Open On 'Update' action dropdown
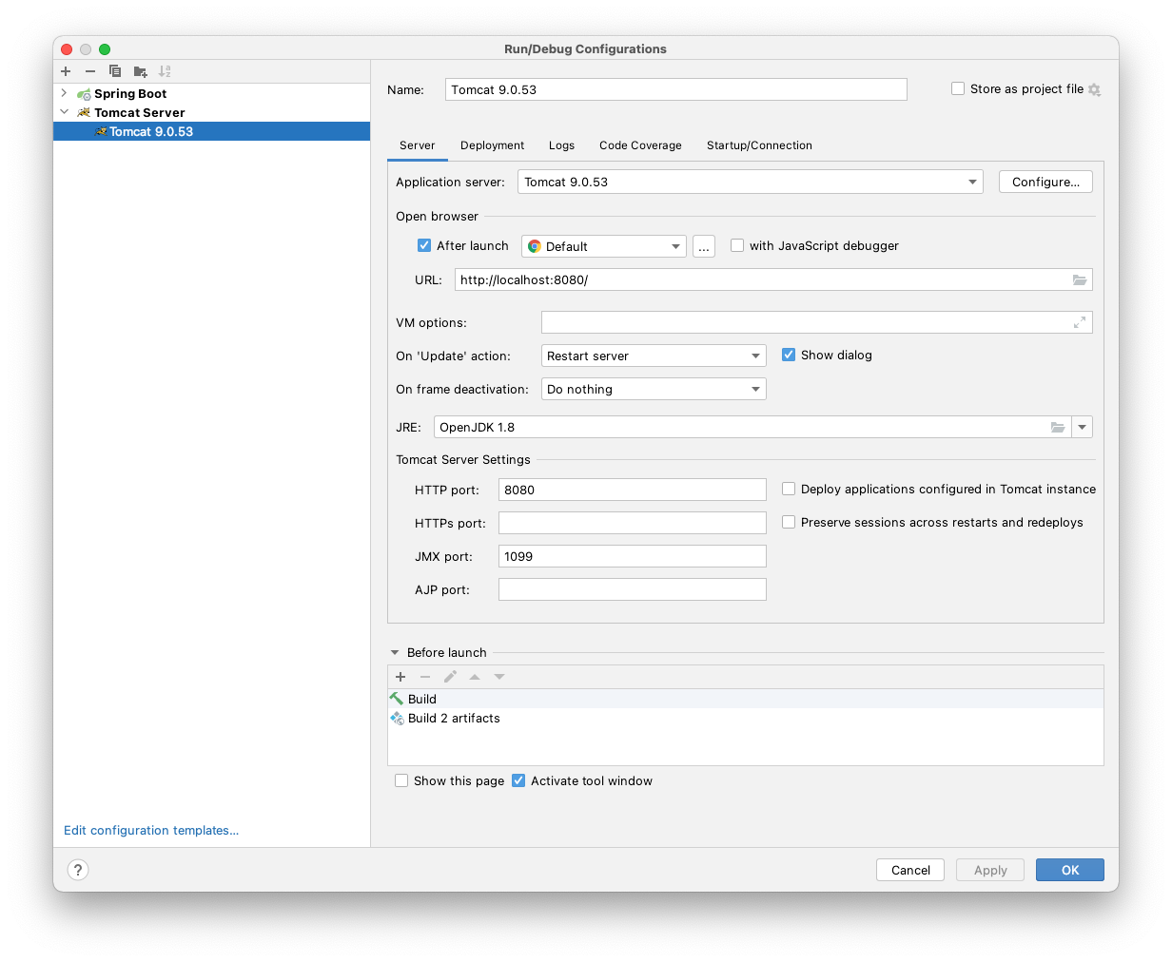The width and height of the screenshot is (1172, 962). (654, 356)
